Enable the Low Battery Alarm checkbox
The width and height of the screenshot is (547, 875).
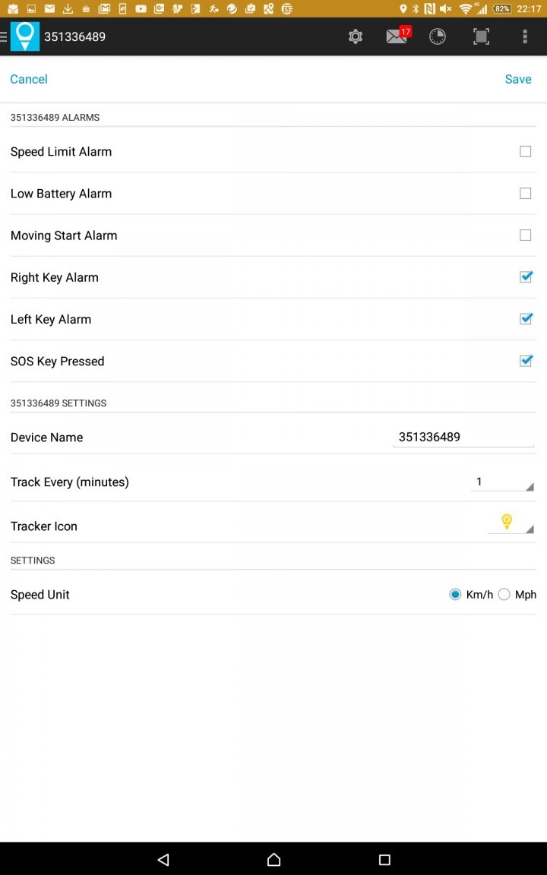pyautogui.click(x=525, y=194)
